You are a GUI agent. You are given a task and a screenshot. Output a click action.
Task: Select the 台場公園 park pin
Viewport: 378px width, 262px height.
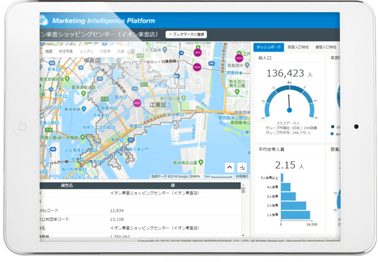[83, 137]
